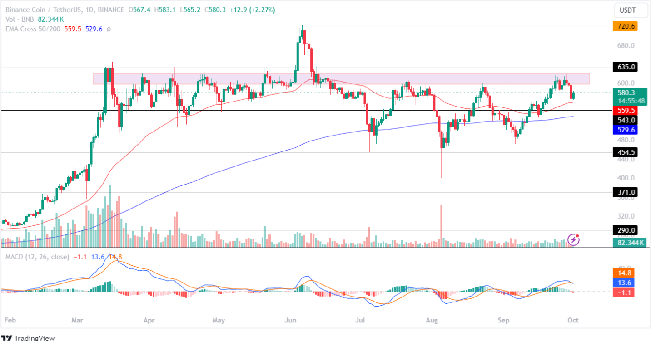
Task: Click the 600.0 price scale label
Action: (x=625, y=83)
